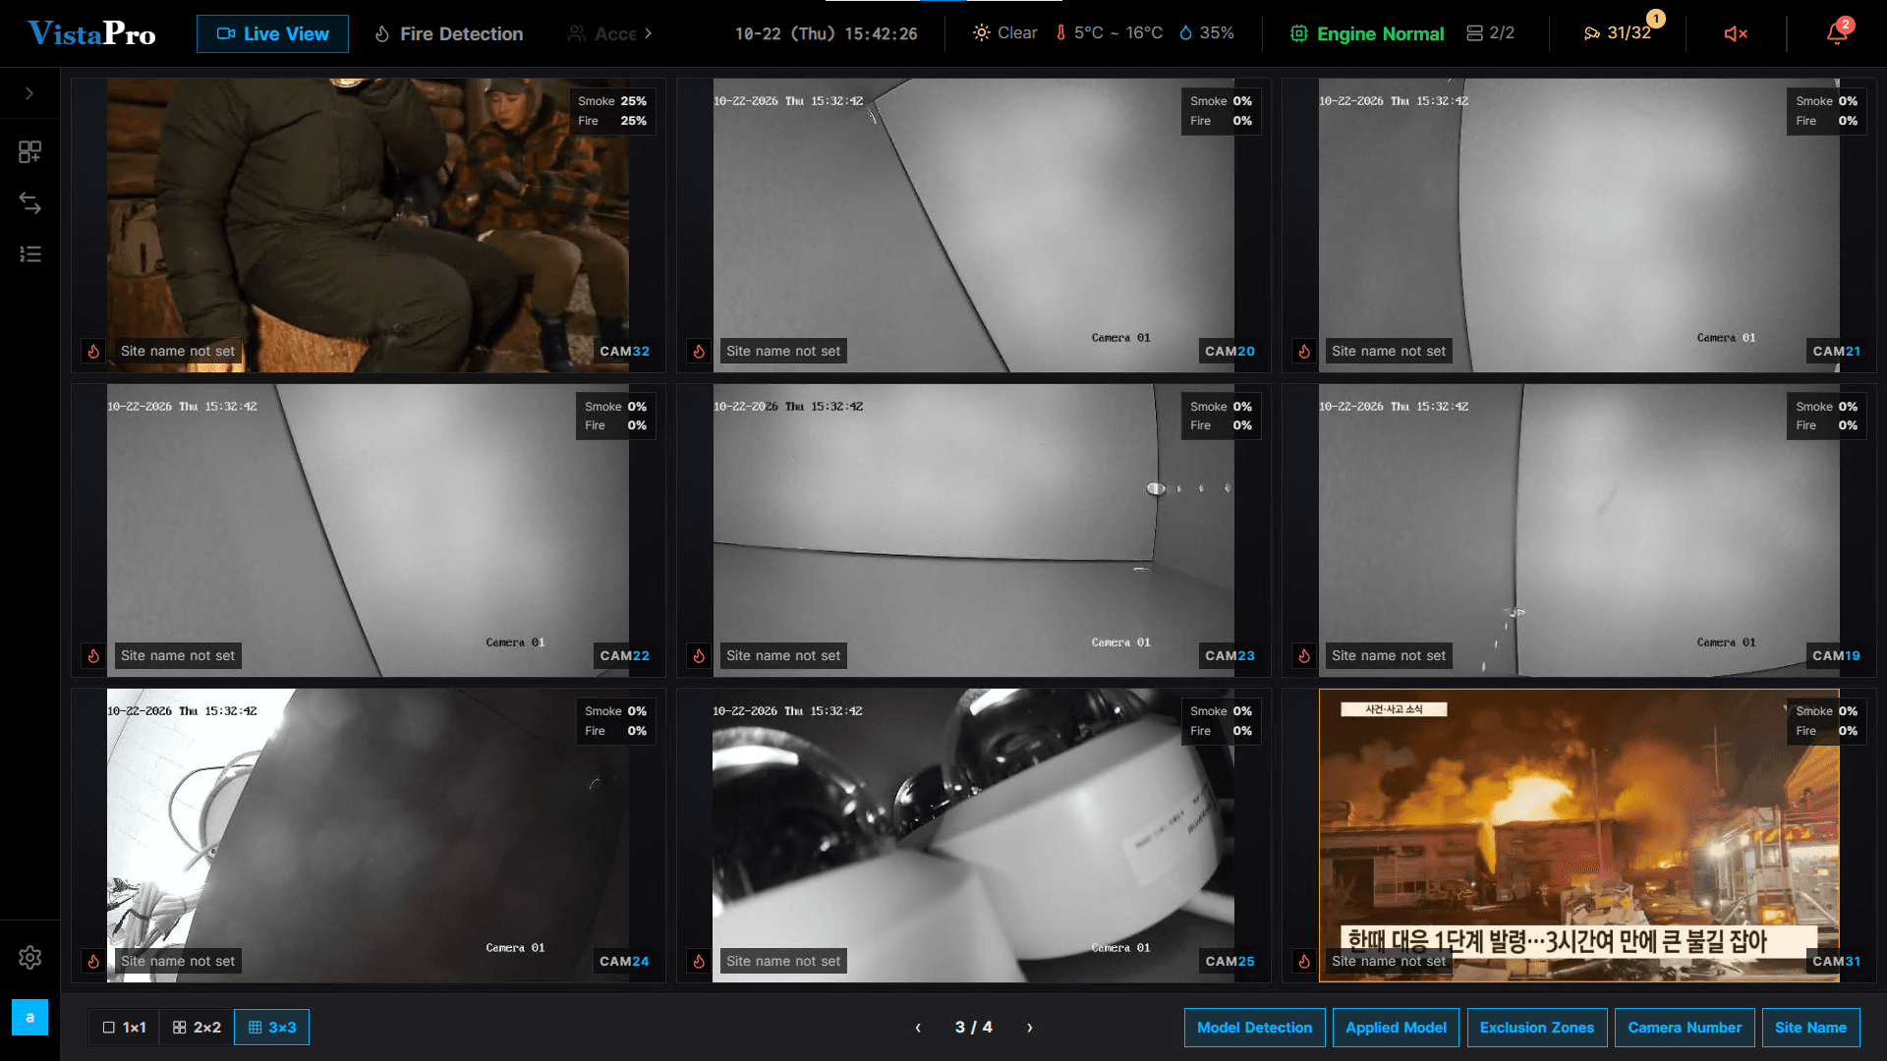Toggle the Site Name overlay

coord(1810,1027)
